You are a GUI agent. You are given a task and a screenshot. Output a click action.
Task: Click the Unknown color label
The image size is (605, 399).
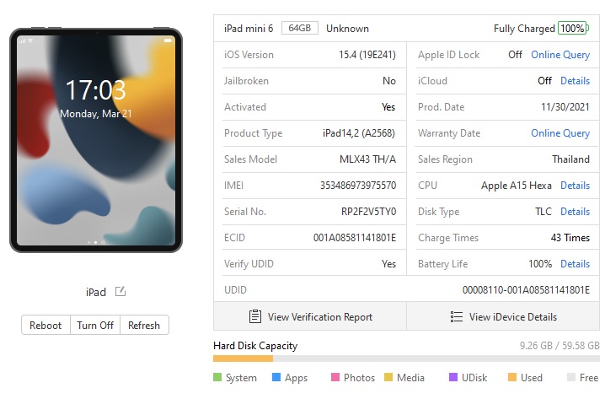(x=347, y=29)
